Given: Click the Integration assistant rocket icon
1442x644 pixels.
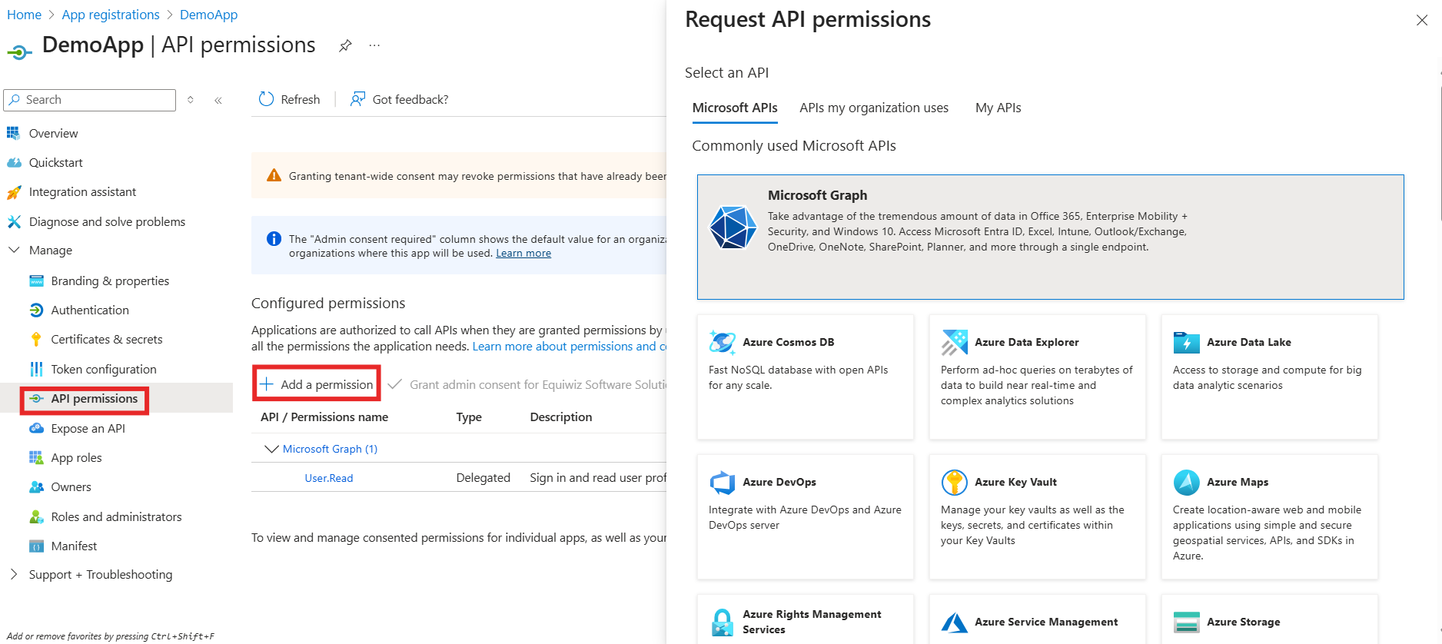Looking at the screenshot, I should [14, 192].
